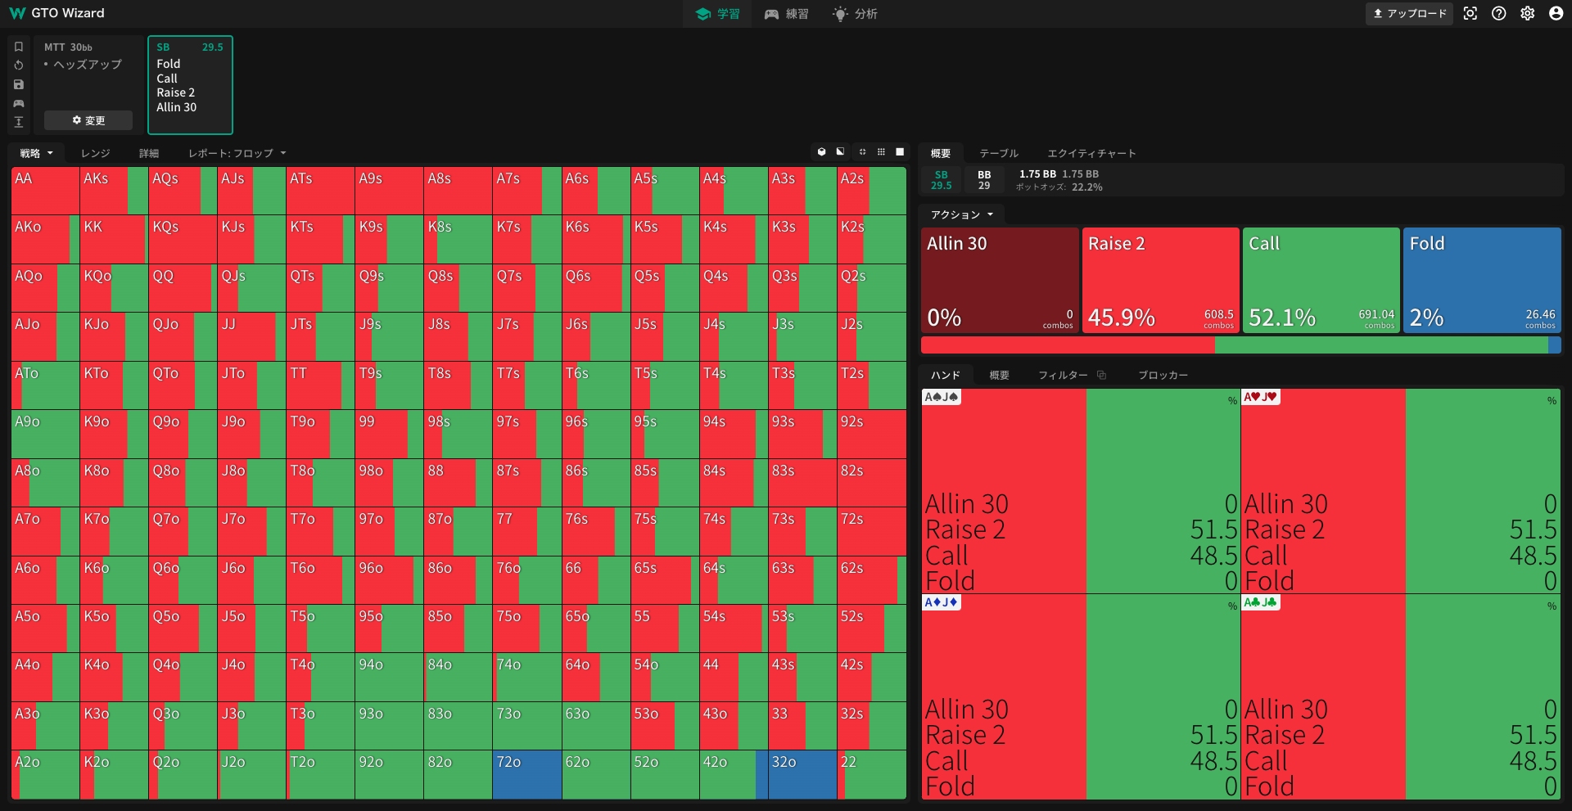The width and height of the screenshot is (1572, 811).
Task: Click the A♣J♣ hand label
Action: [1261, 602]
